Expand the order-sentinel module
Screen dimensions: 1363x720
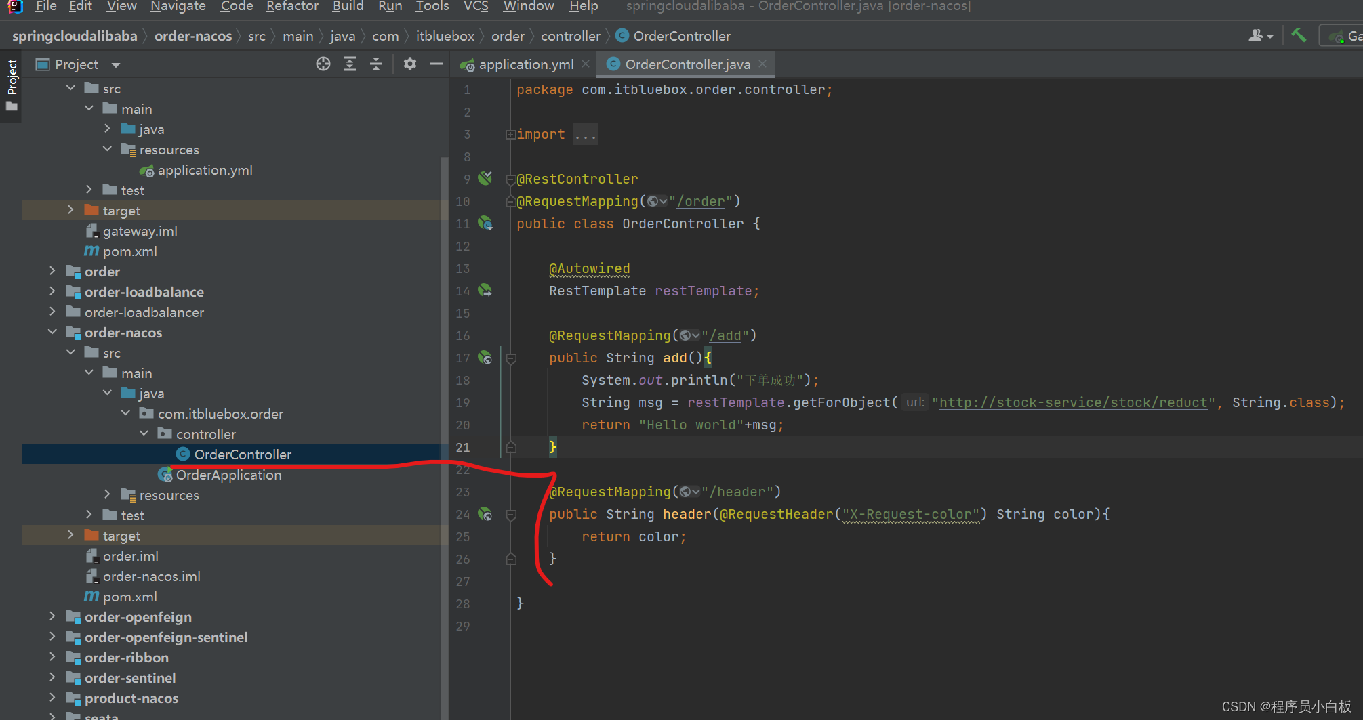point(52,677)
